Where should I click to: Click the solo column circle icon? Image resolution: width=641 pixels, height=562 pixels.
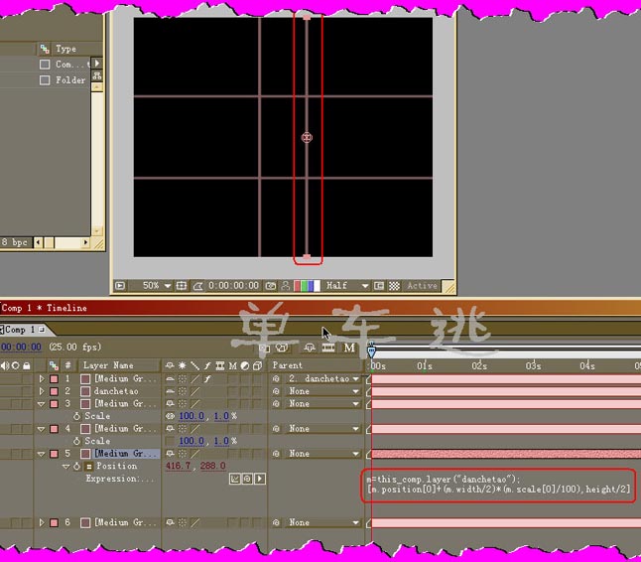point(16,365)
